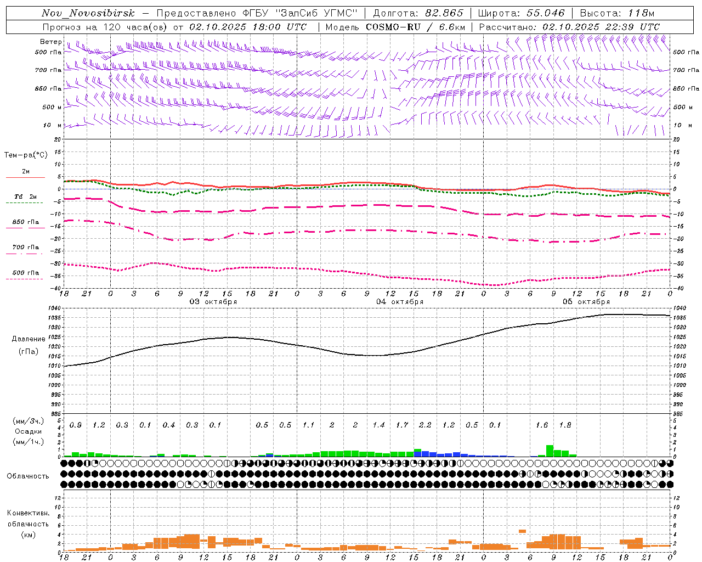
Task: Click the 'Осадки' precipitation label
Action: tap(28, 431)
